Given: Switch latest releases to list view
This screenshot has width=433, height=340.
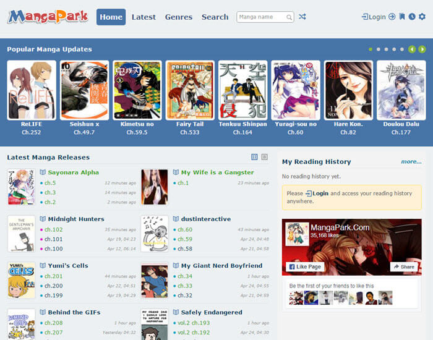Looking at the screenshot, I should coord(265,157).
